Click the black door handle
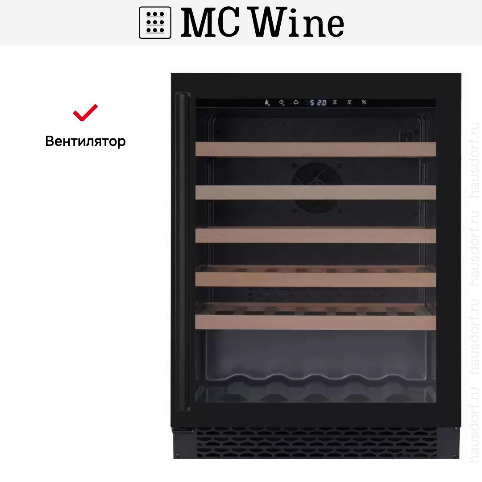 pyautogui.click(x=183, y=252)
